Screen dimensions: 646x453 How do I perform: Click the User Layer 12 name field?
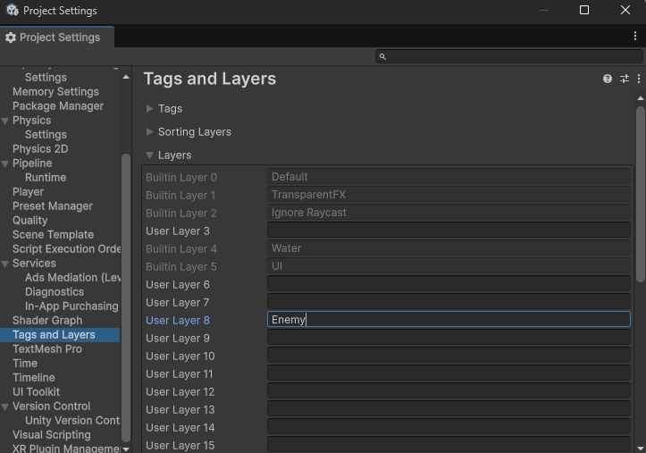coord(449,390)
